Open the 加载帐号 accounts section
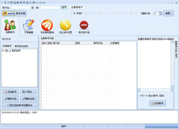 [x=10, y=27]
